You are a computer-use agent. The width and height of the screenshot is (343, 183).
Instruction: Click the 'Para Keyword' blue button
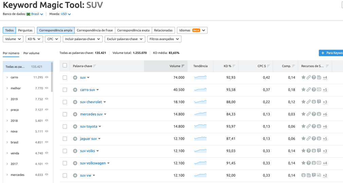pos(331,53)
